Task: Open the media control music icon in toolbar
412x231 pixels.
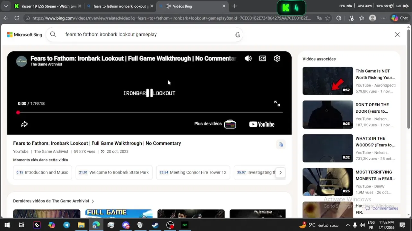Action: point(351,18)
